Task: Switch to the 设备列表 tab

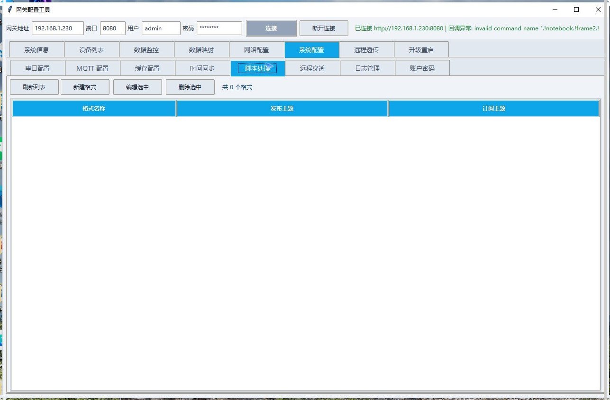Action: point(91,50)
